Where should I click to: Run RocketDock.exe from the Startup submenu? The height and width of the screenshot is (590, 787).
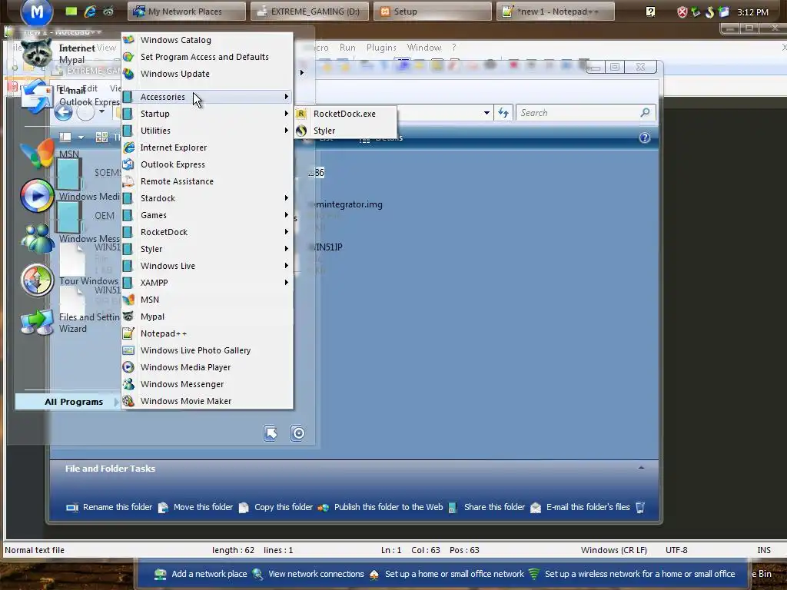[345, 114]
